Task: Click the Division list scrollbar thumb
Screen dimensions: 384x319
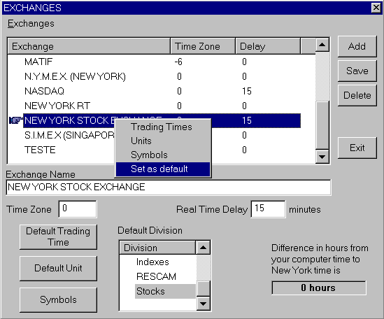Action: point(203,289)
